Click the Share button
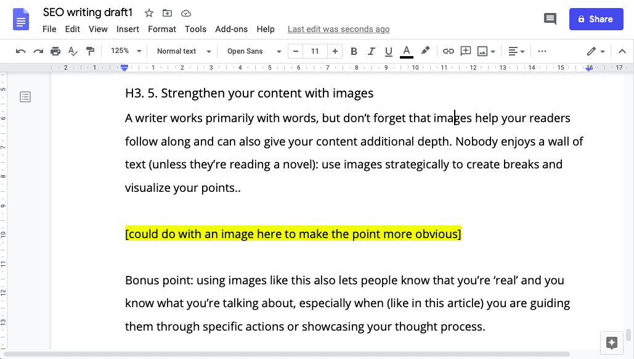634x359 pixels. click(596, 19)
